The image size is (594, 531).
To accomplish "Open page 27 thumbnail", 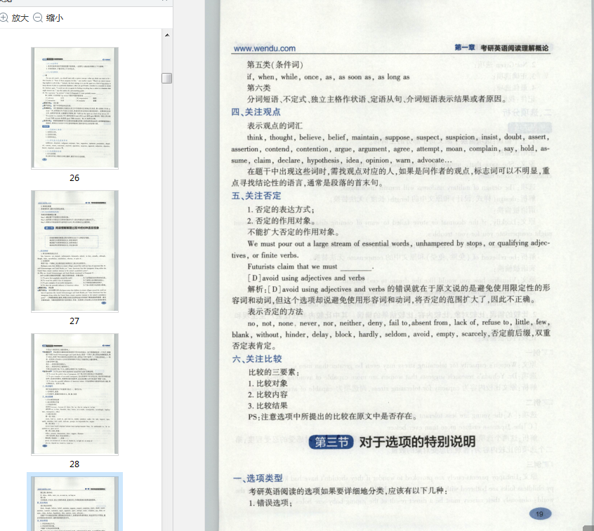I will [x=74, y=251].
